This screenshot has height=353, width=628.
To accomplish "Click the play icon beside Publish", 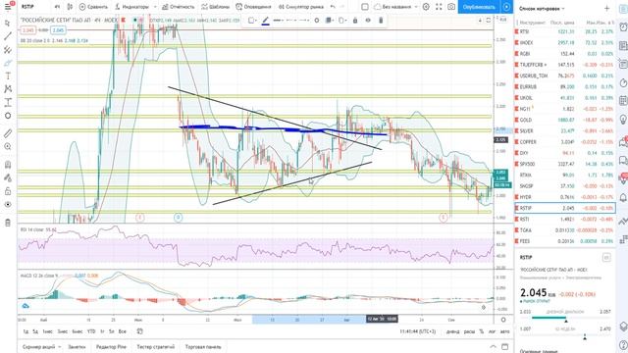I will pyautogui.click(x=506, y=7).
